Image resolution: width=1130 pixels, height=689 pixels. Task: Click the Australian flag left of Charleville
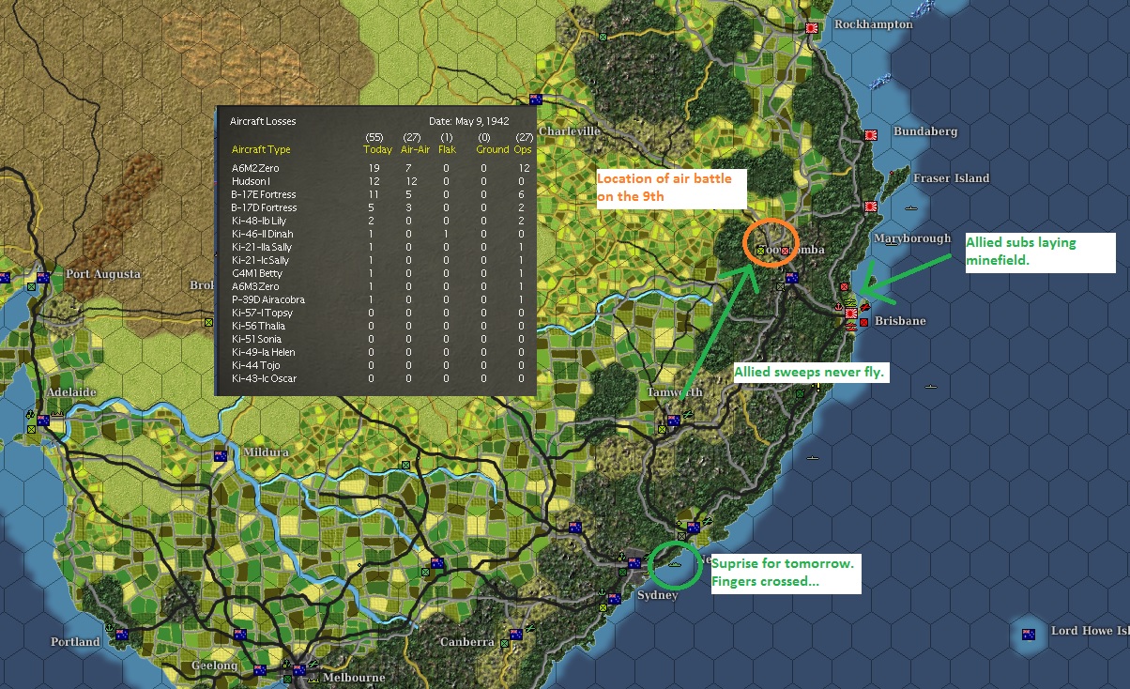pos(536,100)
